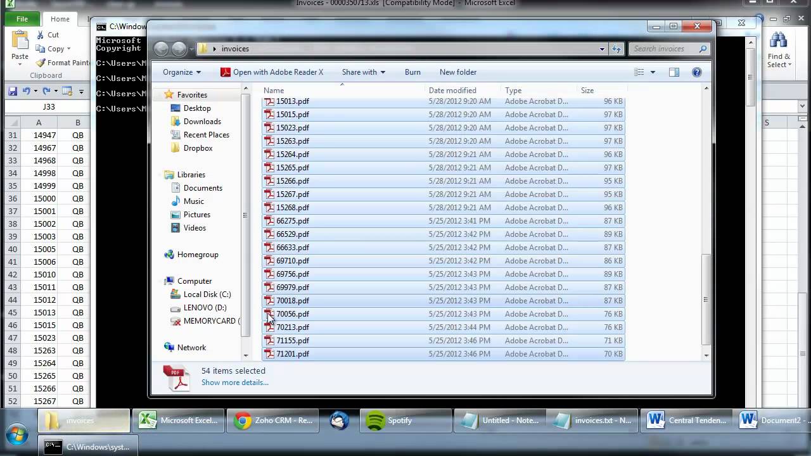Screen dimensions: 811x456
Task: Open the Pictures library
Action: click(x=196, y=215)
